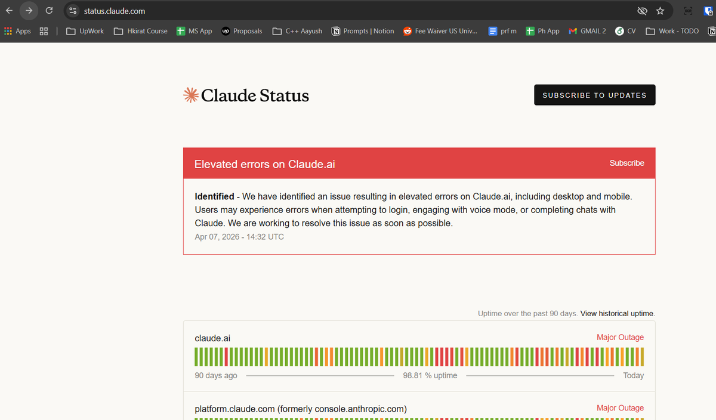Select the UpWork icon beside Proposals bookmark

[x=226, y=31]
